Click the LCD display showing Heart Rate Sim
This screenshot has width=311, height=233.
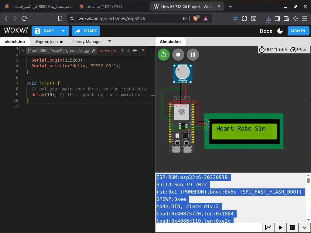[x=244, y=131]
